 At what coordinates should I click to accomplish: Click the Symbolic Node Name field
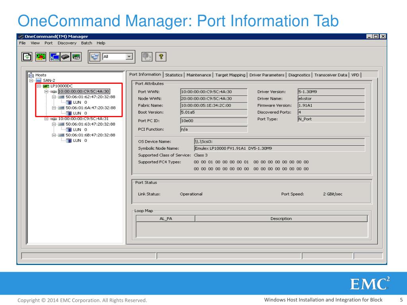tap(279, 149)
